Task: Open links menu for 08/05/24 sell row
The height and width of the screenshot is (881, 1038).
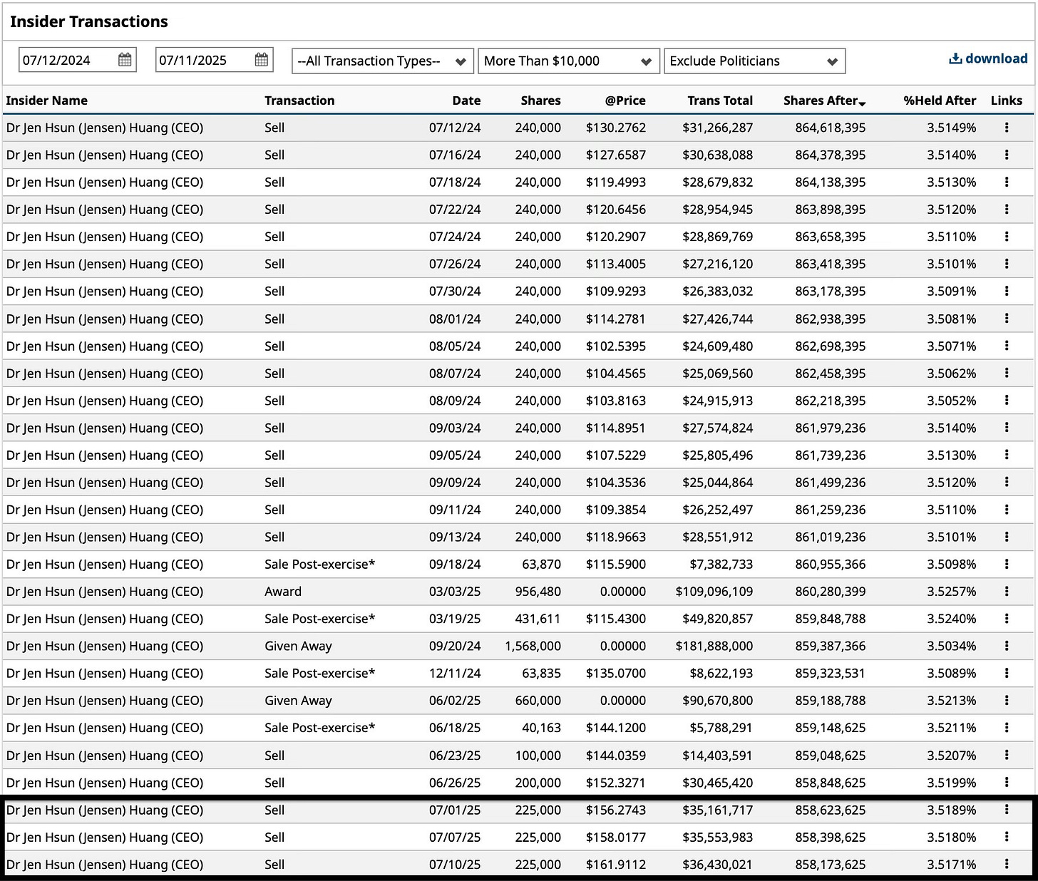Action: pyautogui.click(x=1007, y=346)
